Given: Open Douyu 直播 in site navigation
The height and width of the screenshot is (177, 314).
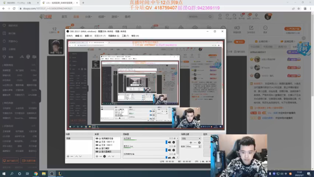Looking at the screenshot, I should tap(76, 17).
